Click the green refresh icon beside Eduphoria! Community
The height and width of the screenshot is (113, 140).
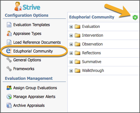click(x=135, y=18)
